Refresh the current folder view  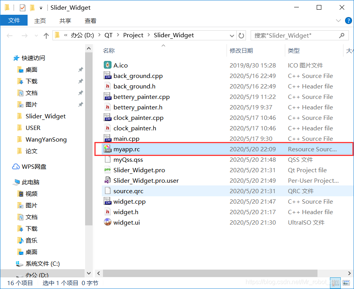pyautogui.click(x=241, y=35)
